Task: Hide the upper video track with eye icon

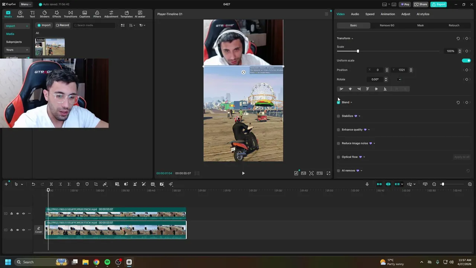Action: pos(17,214)
